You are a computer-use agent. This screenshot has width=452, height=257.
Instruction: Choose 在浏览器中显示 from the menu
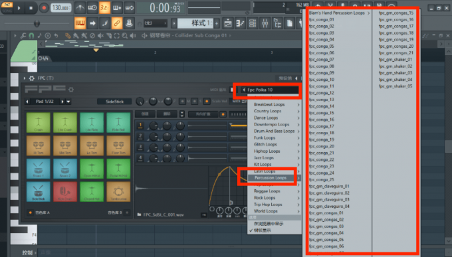click(x=275, y=224)
